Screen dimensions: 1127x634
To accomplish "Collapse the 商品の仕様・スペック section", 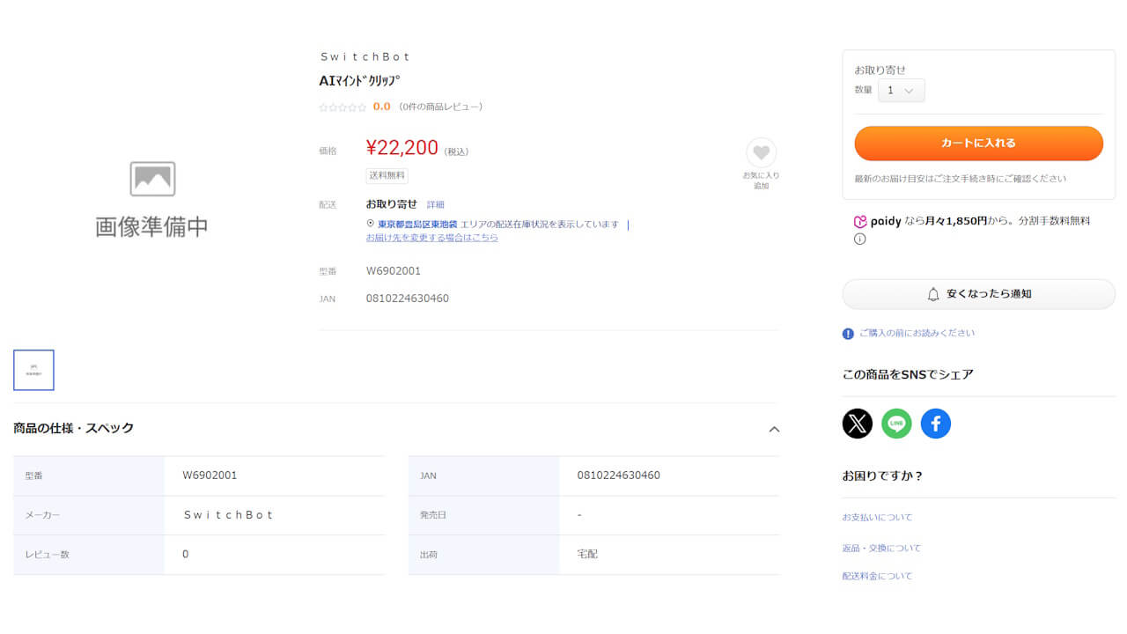I will (x=774, y=429).
